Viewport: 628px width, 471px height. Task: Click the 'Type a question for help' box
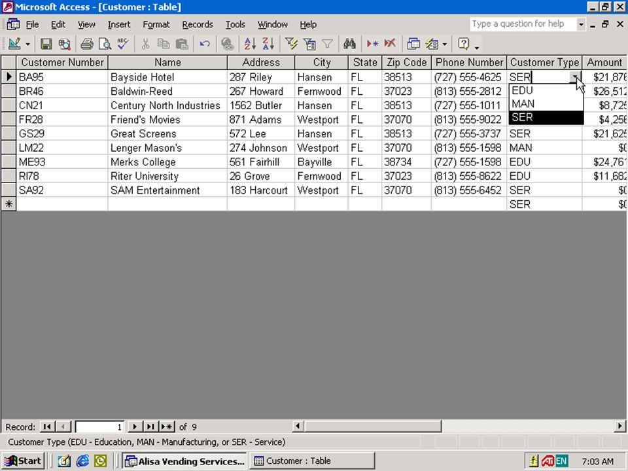tap(523, 24)
